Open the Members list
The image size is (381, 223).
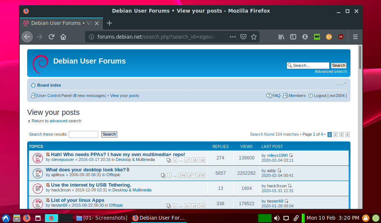click(297, 96)
